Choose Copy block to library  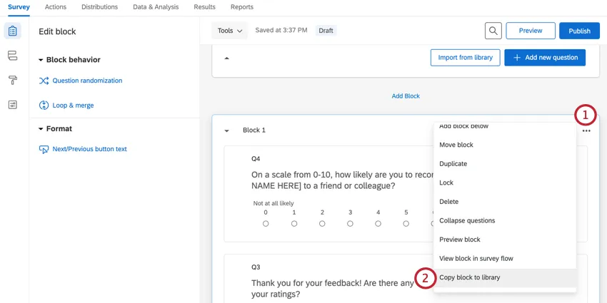[x=469, y=277]
